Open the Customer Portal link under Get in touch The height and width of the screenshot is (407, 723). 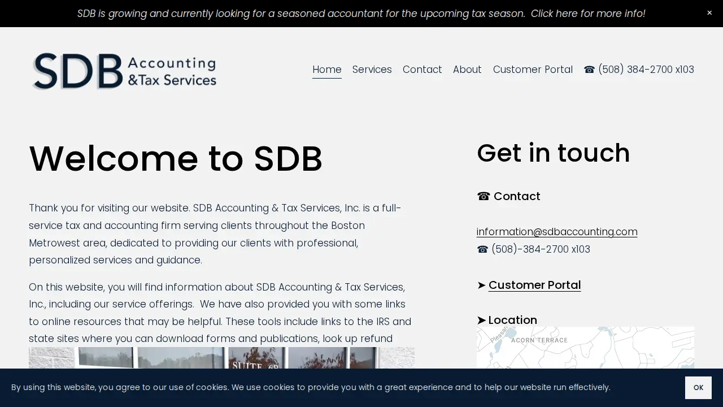click(534, 285)
